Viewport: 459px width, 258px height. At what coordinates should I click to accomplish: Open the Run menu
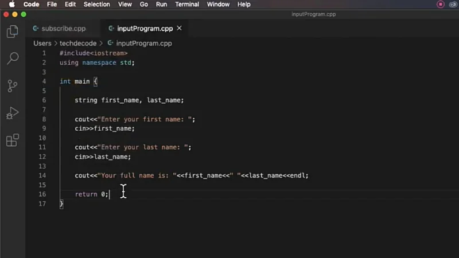pos(161,5)
